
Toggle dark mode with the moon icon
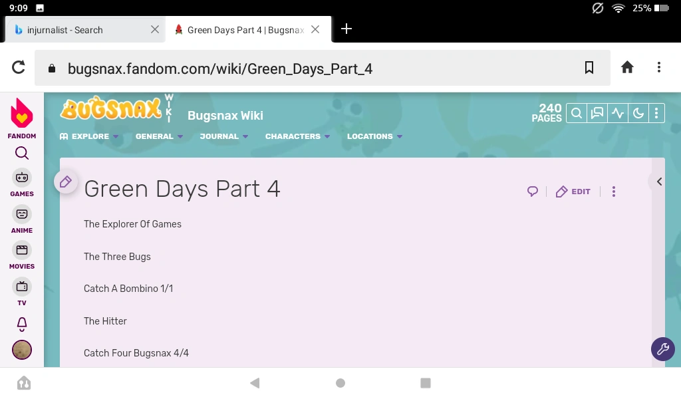click(x=638, y=113)
